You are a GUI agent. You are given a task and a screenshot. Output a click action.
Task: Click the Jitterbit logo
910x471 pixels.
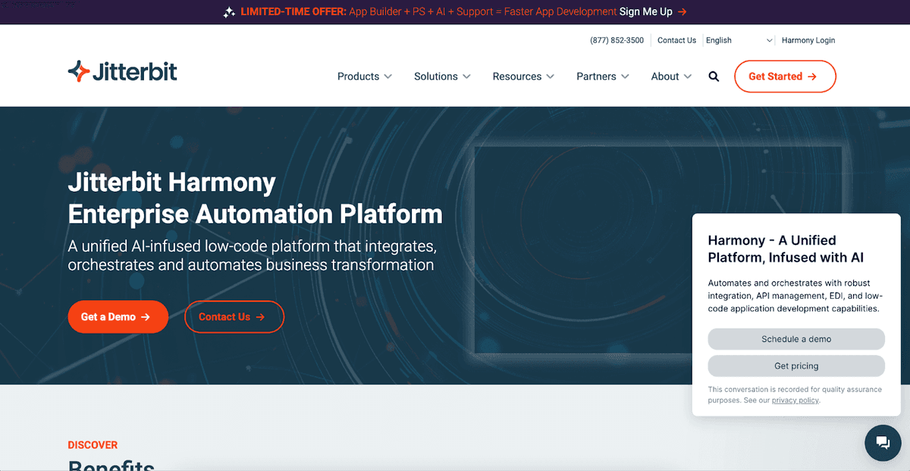pyautogui.click(x=122, y=72)
